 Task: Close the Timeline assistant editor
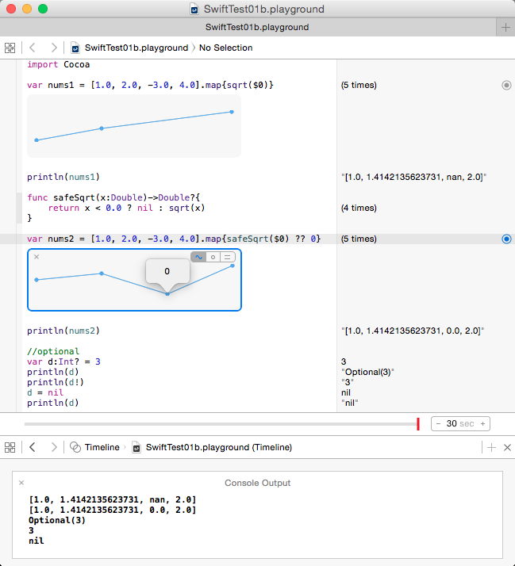click(505, 447)
